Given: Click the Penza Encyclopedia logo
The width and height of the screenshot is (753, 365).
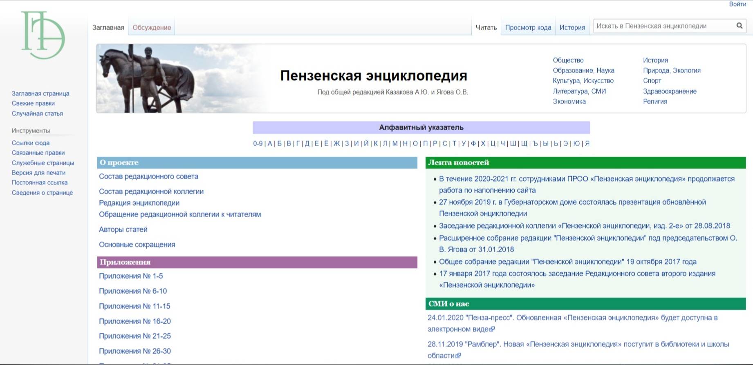Looking at the screenshot, I should click(43, 36).
